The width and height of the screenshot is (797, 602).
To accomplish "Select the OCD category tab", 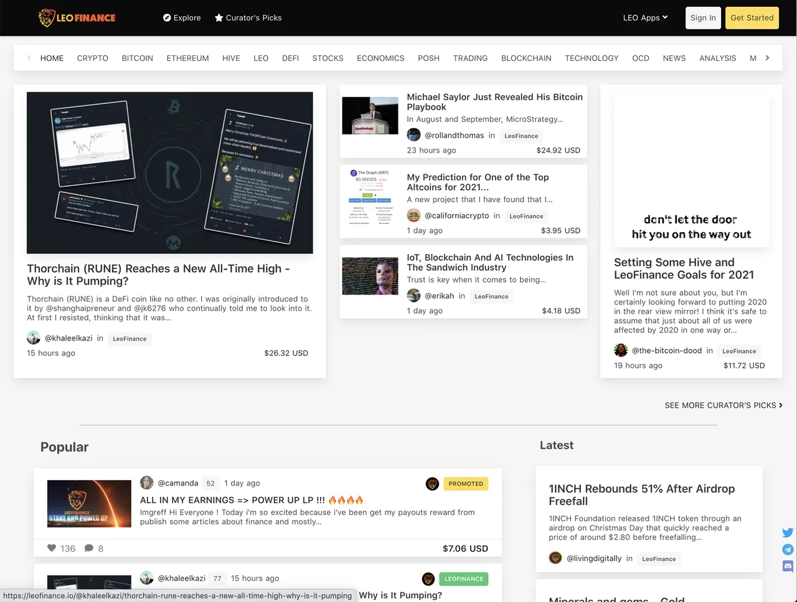I will tap(641, 58).
